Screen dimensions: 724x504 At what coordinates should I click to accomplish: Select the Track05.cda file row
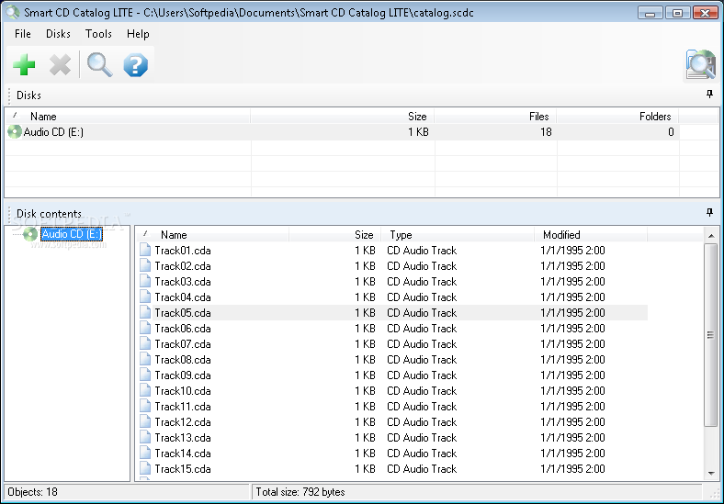(393, 313)
